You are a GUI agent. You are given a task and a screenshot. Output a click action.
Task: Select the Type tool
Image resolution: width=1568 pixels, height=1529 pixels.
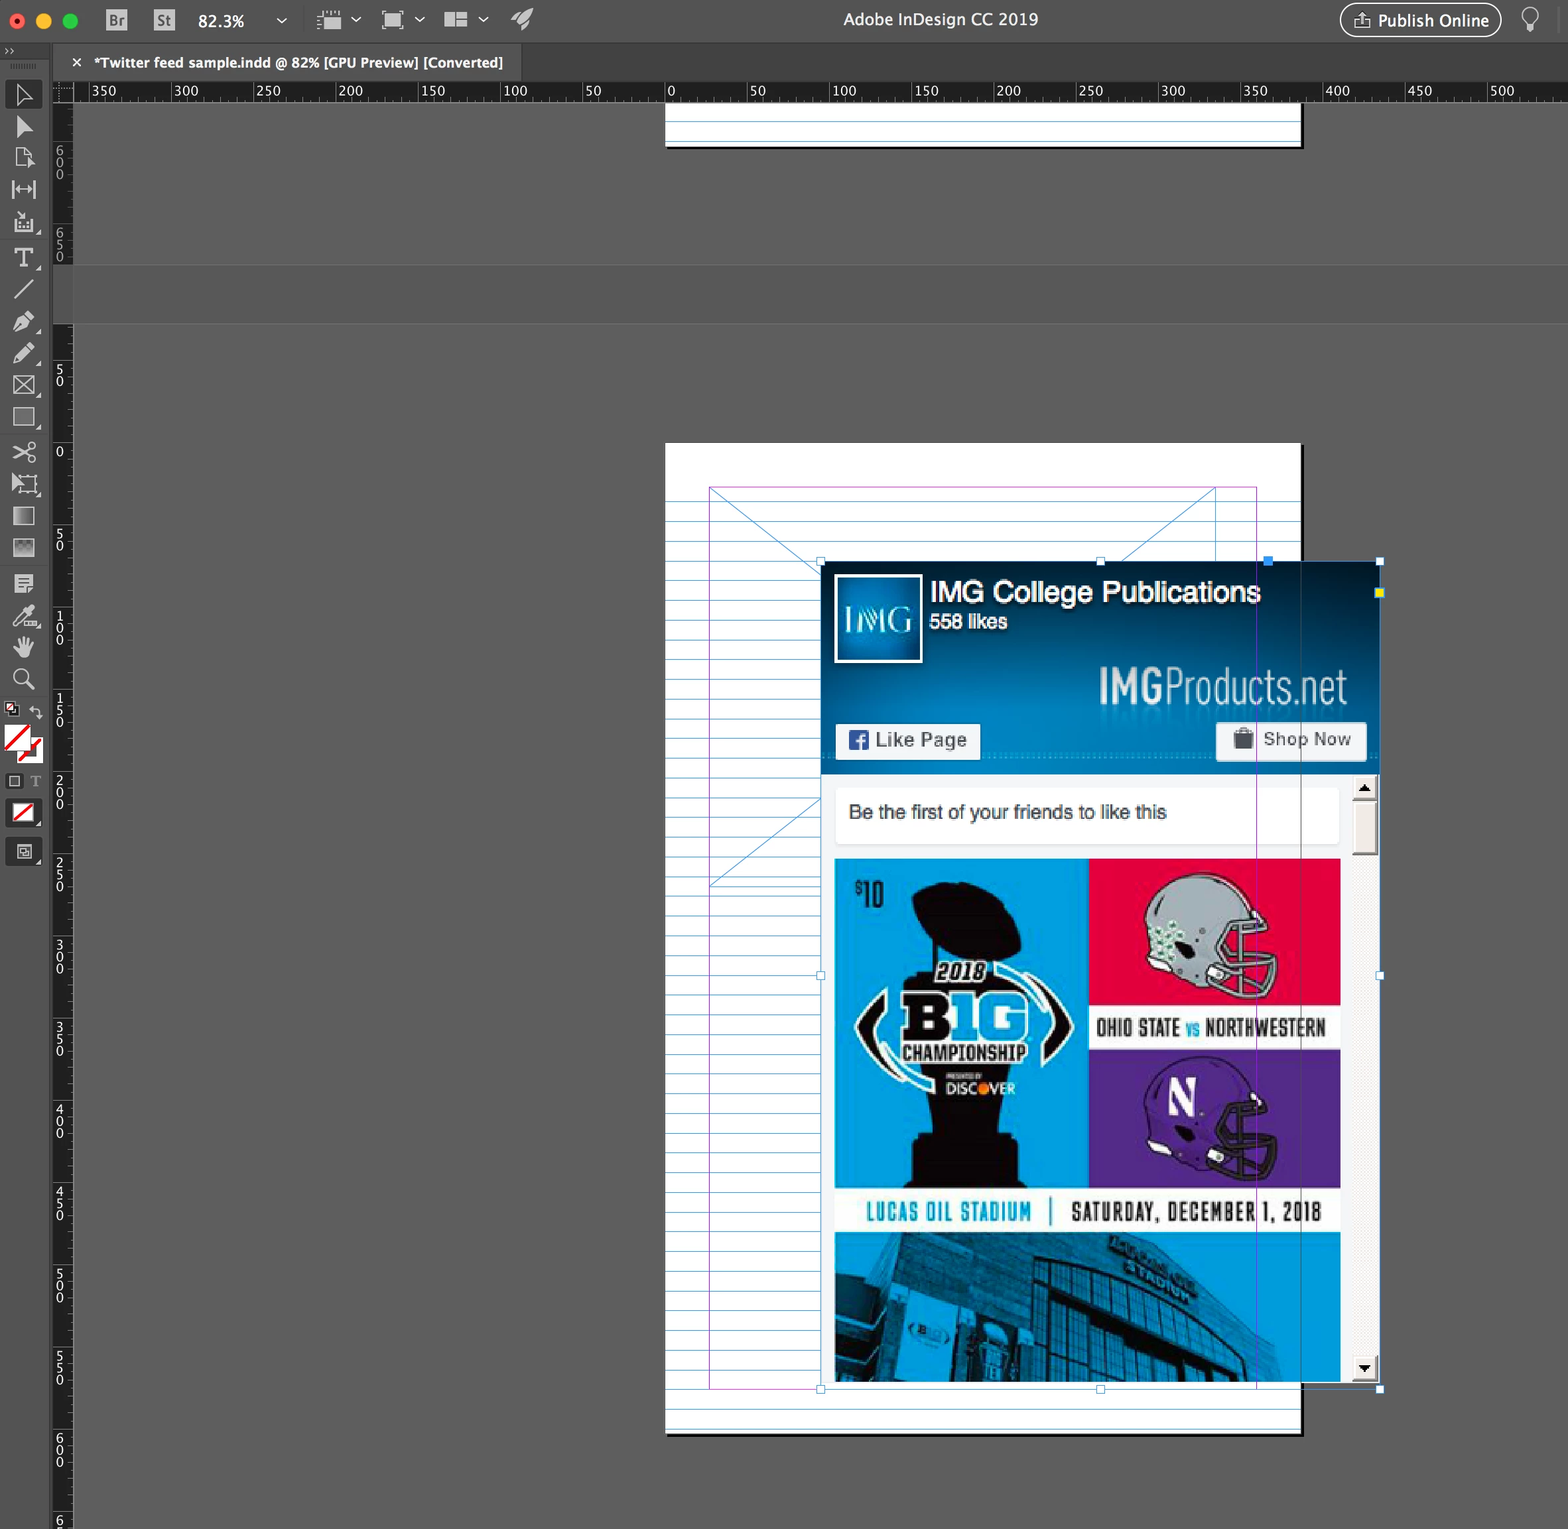point(24,257)
